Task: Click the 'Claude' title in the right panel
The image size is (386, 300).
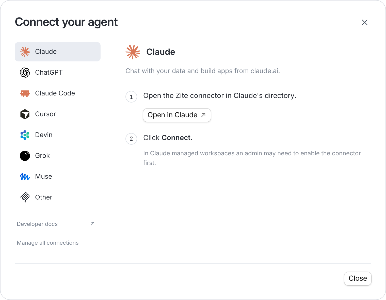Action: point(161,52)
